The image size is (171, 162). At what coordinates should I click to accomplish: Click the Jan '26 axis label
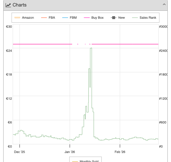[70, 152]
